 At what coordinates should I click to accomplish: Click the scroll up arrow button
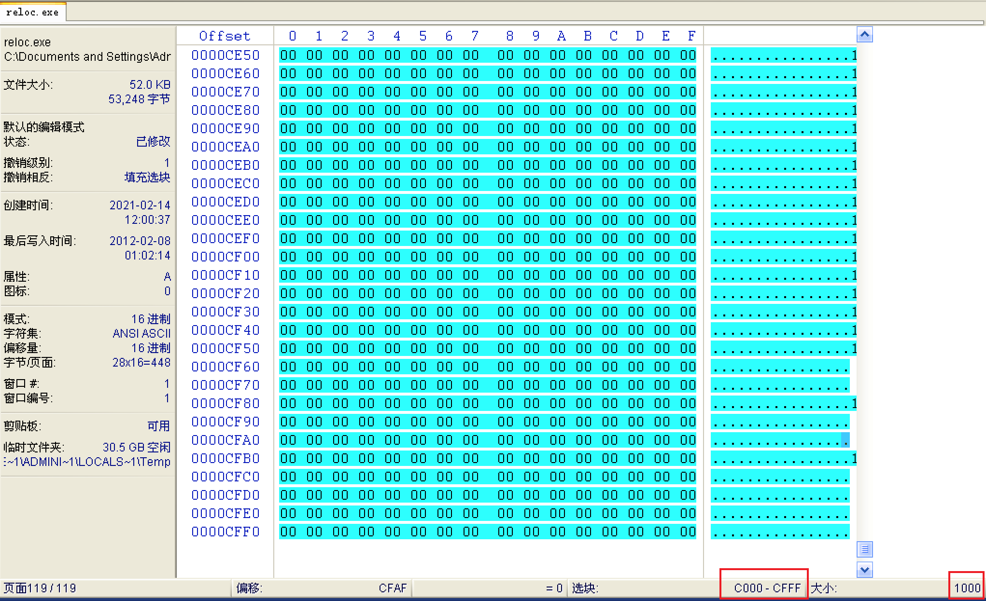[864, 35]
